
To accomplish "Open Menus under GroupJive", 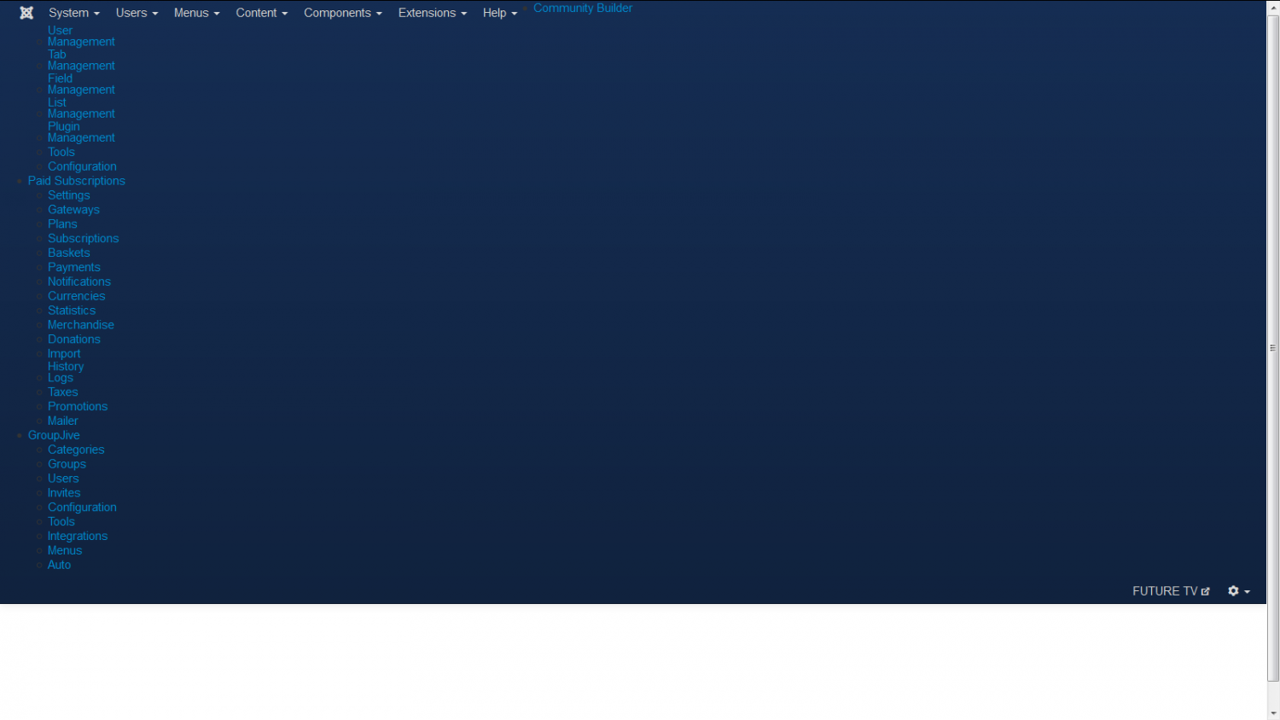I will click(65, 551).
